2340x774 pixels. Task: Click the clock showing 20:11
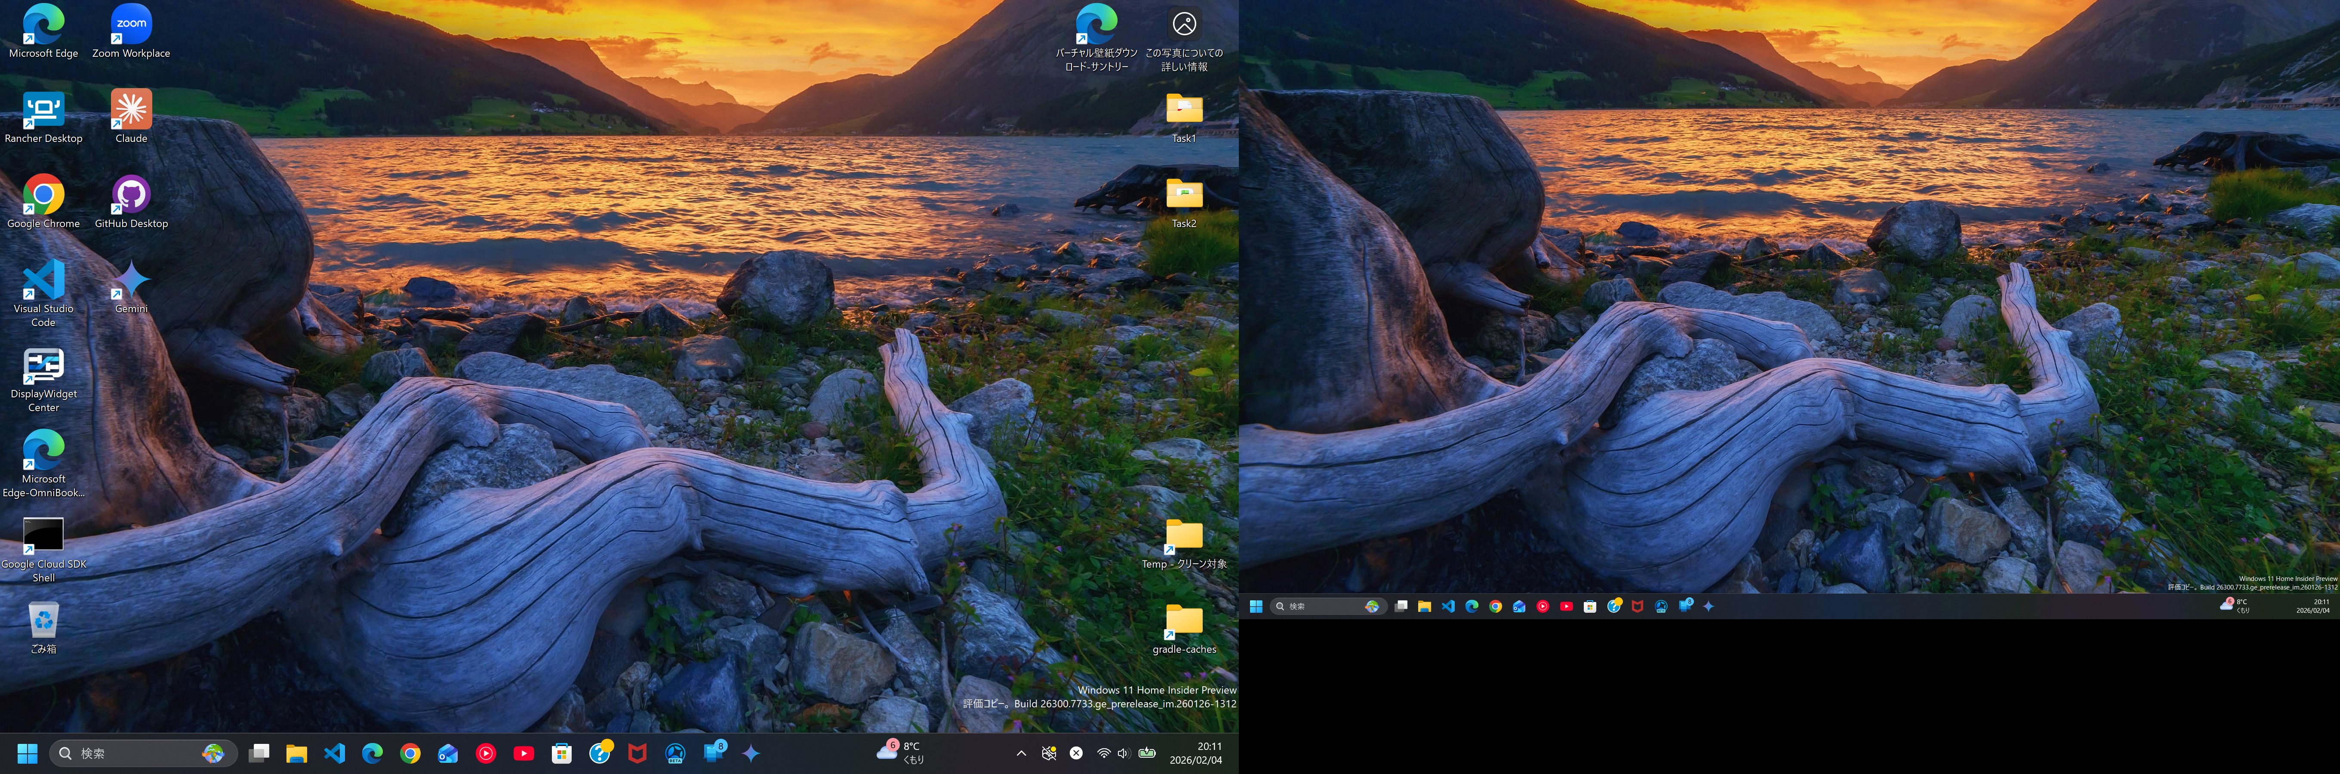click(x=1195, y=753)
